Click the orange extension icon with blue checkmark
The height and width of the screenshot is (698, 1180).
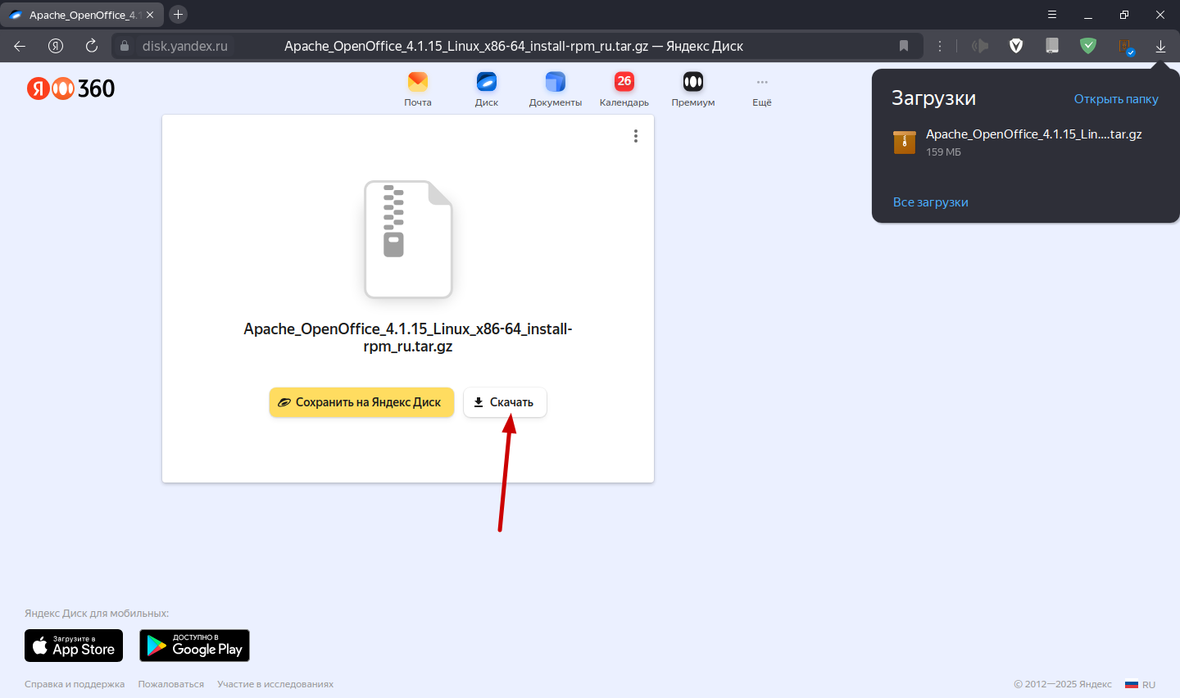pos(1125,47)
